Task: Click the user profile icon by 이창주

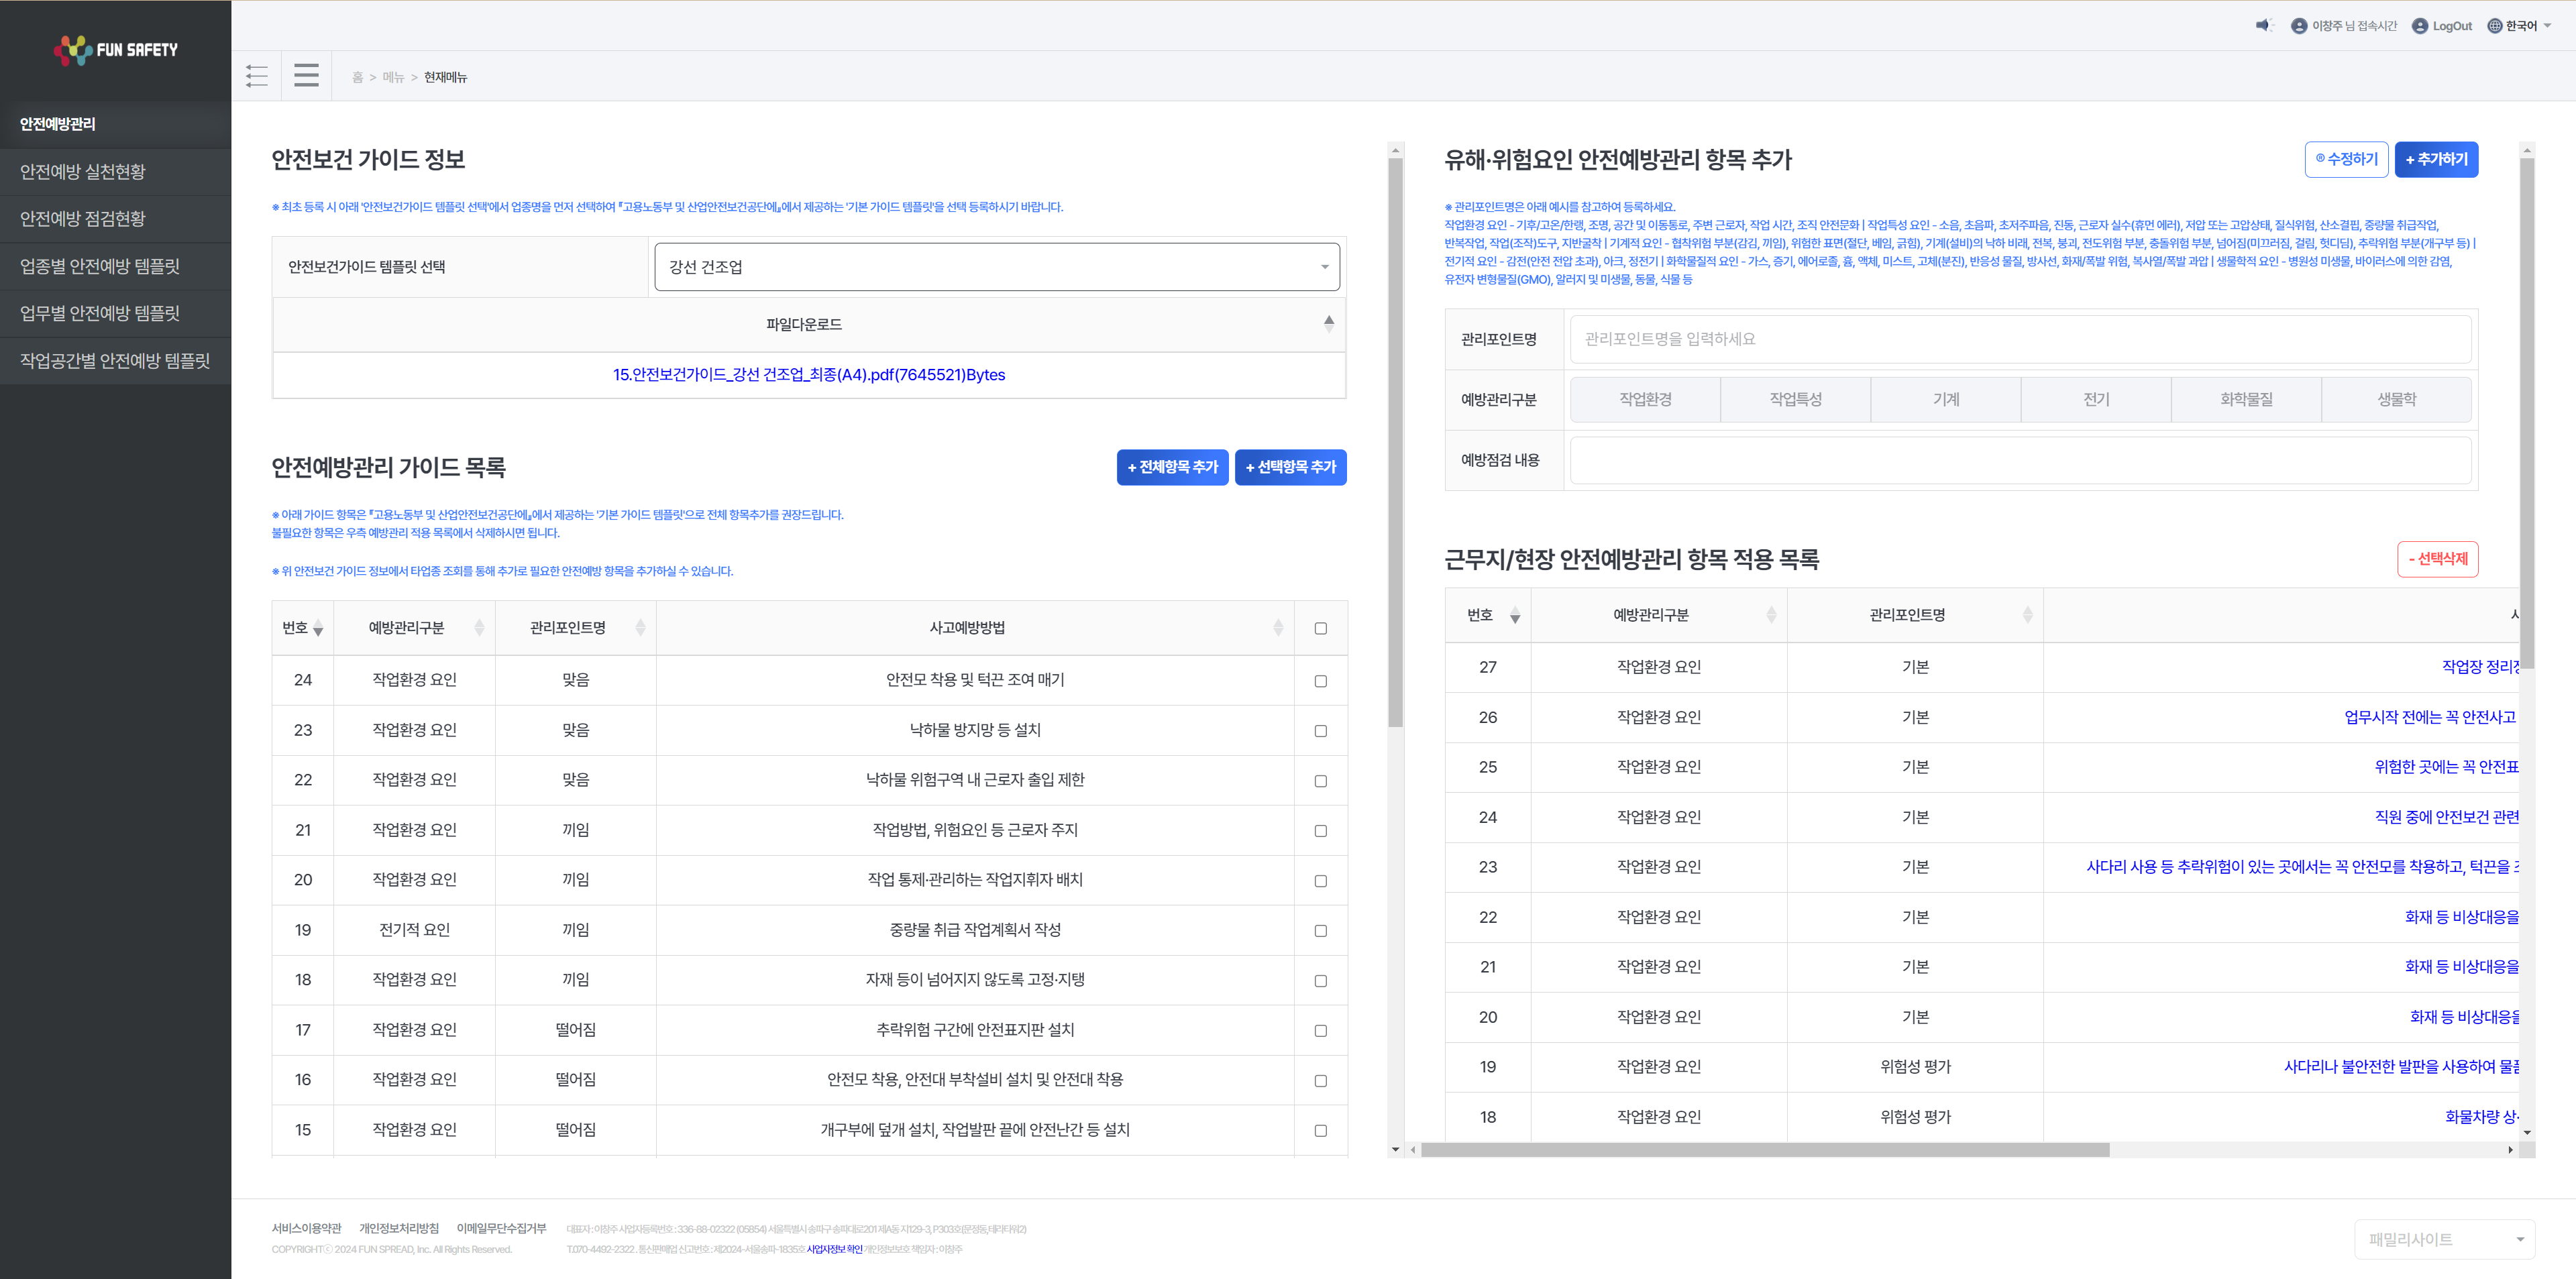Action: (x=2299, y=26)
